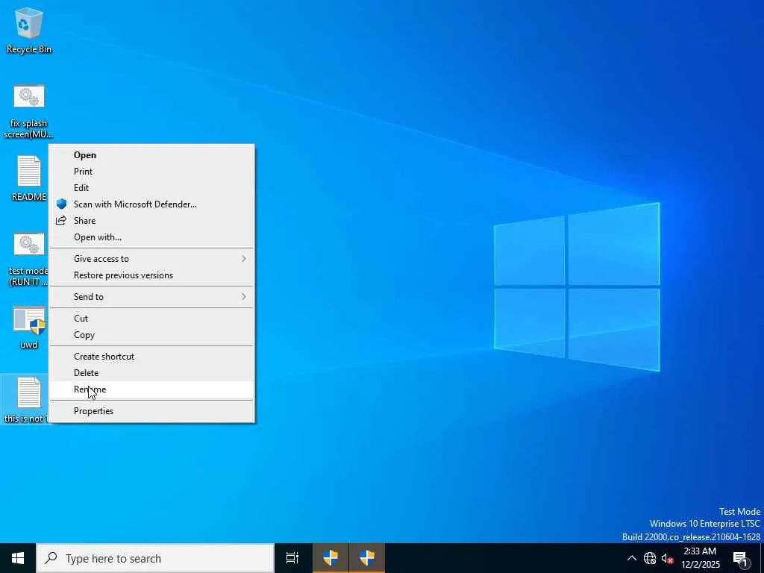Choose Share in the context menu

pos(151,221)
